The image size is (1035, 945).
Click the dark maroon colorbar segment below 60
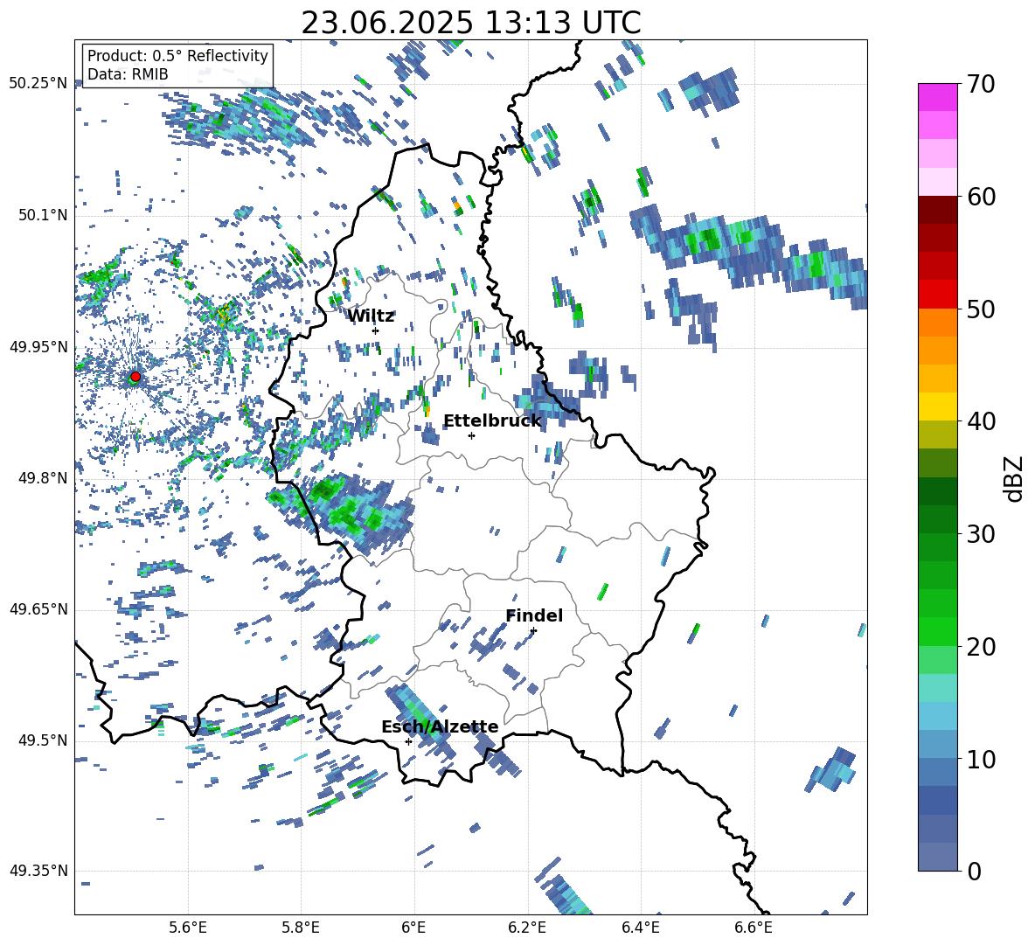(937, 210)
